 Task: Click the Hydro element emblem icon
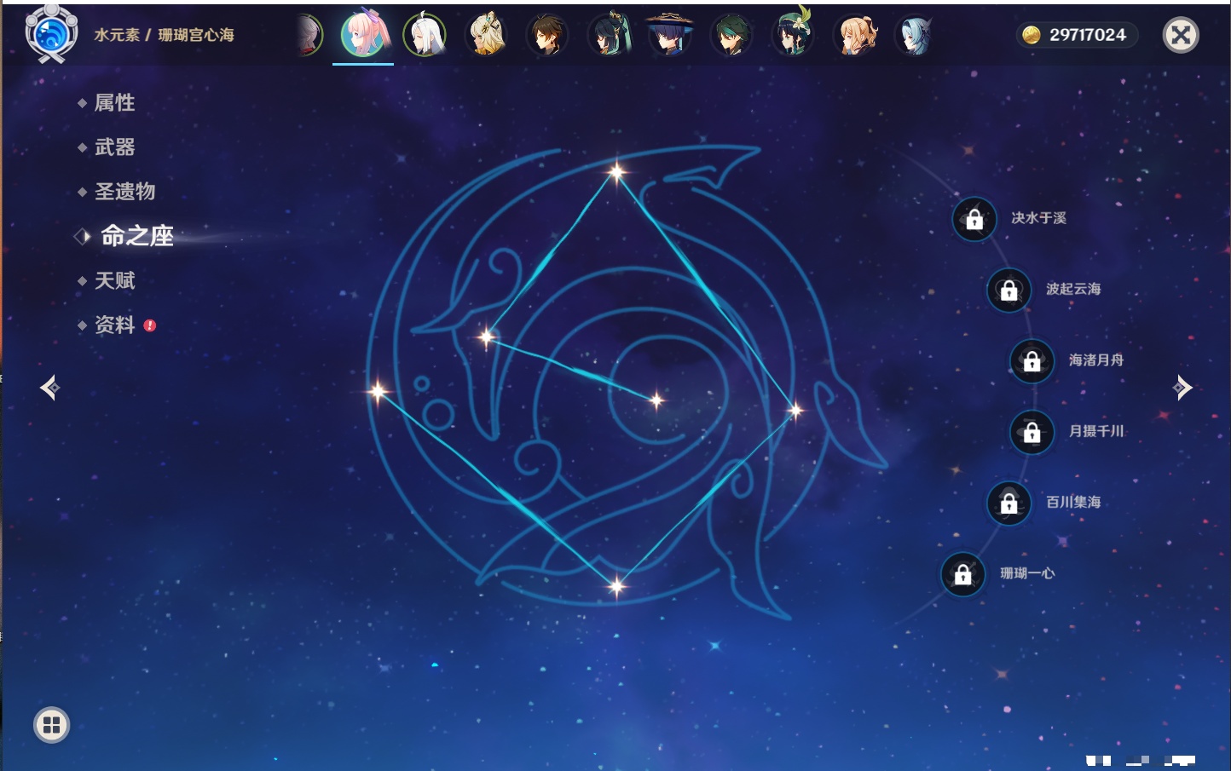point(51,34)
